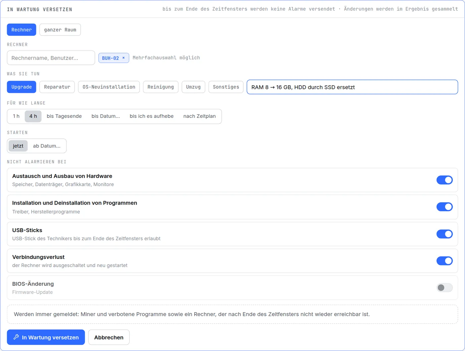This screenshot has height=351, width=465.
Task: Set duration to 1 h
Action: click(x=16, y=116)
